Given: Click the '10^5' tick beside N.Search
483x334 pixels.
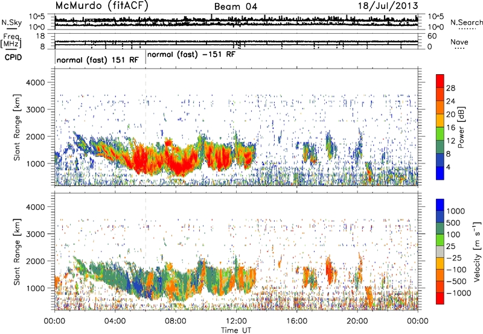Looking at the screenshot, I should click(435, 17).
